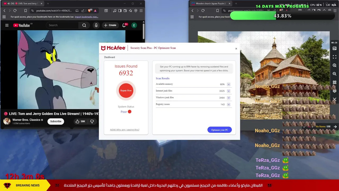This screenshot has width=339, height=191.
Task: Open puzzle settings gear
Action: 334,91
